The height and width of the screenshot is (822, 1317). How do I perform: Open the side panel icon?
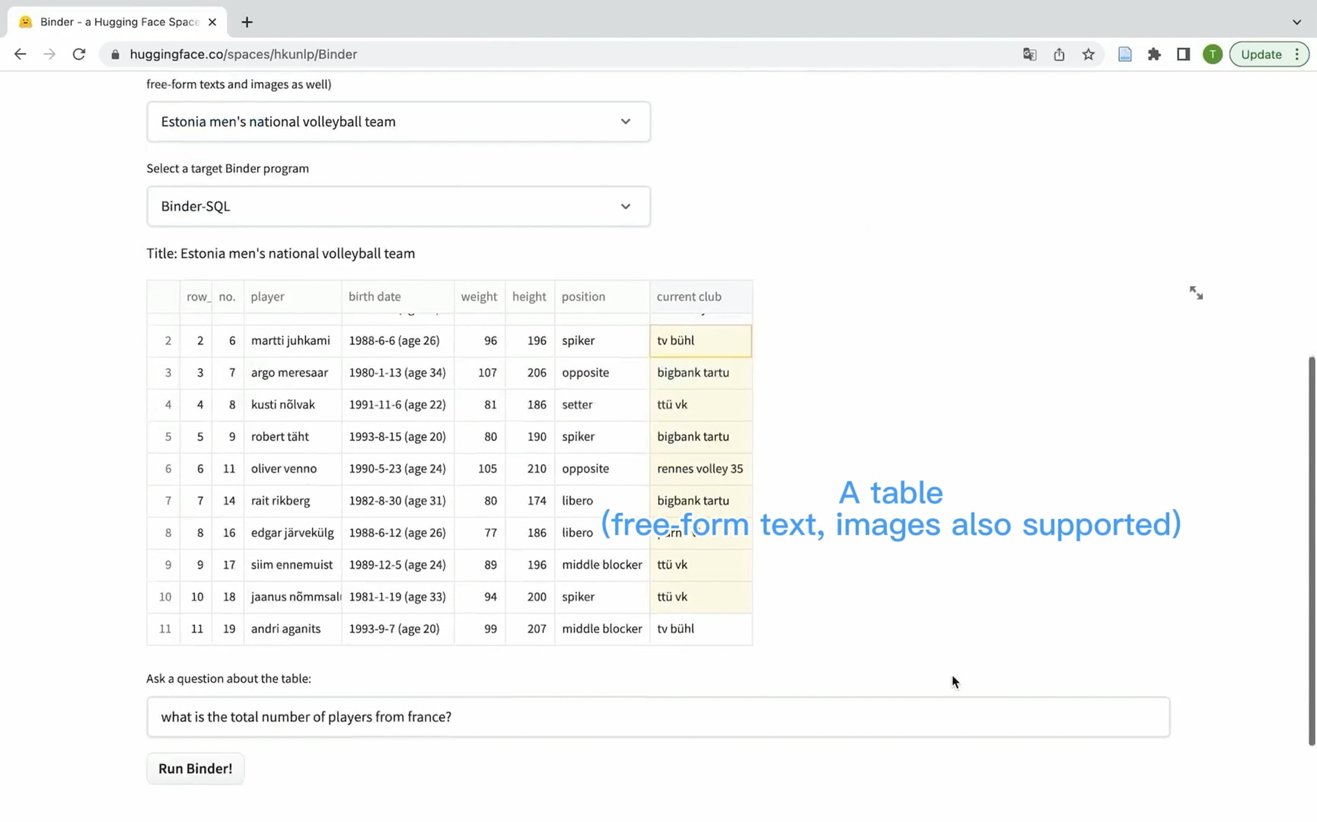pos(1183,54)
